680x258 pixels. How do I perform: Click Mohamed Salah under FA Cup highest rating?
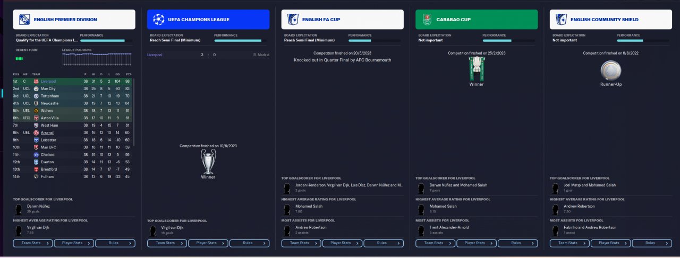point(309,206)
